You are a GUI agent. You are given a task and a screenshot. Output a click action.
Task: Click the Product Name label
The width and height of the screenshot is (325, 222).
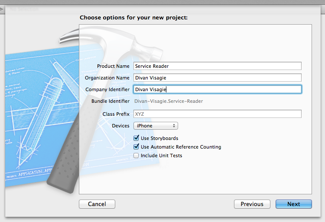[x=113, y=66]
